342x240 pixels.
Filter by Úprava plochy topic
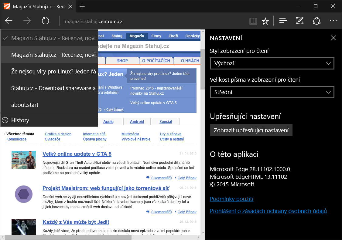pos(95,139)
